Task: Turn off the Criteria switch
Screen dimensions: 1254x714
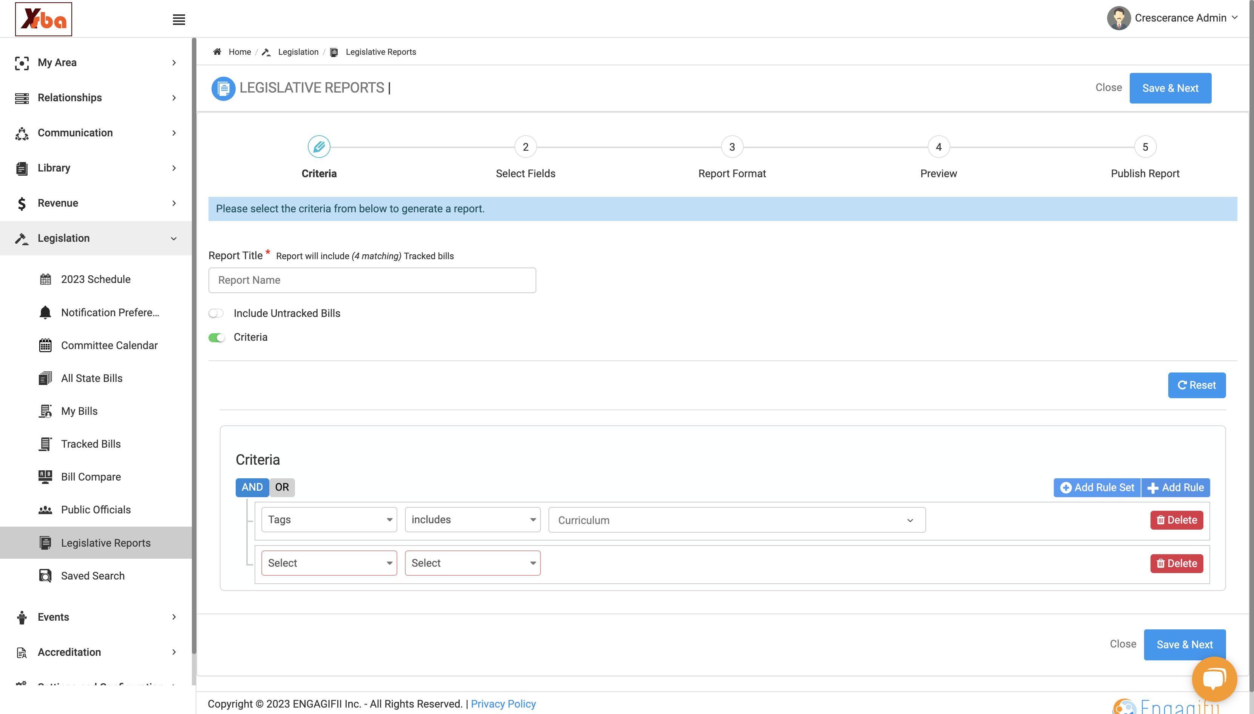Action: [216, 337]
